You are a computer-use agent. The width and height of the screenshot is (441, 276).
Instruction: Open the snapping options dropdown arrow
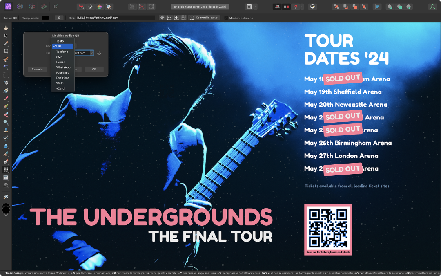tap(302, 7)
